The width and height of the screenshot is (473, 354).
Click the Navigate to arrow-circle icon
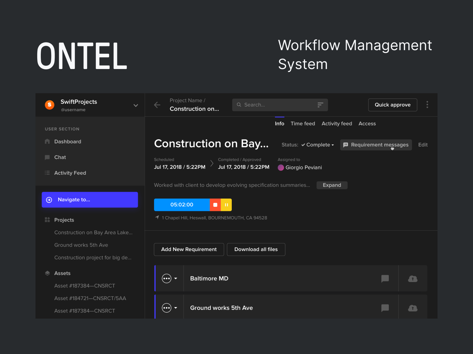point(49,200)
